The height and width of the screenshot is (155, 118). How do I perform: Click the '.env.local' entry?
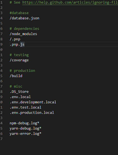tap(20, 97)
